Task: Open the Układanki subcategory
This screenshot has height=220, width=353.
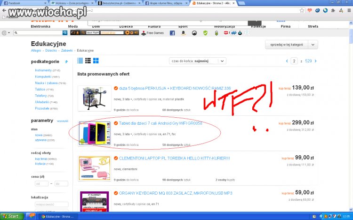Action: pos(42,102)
